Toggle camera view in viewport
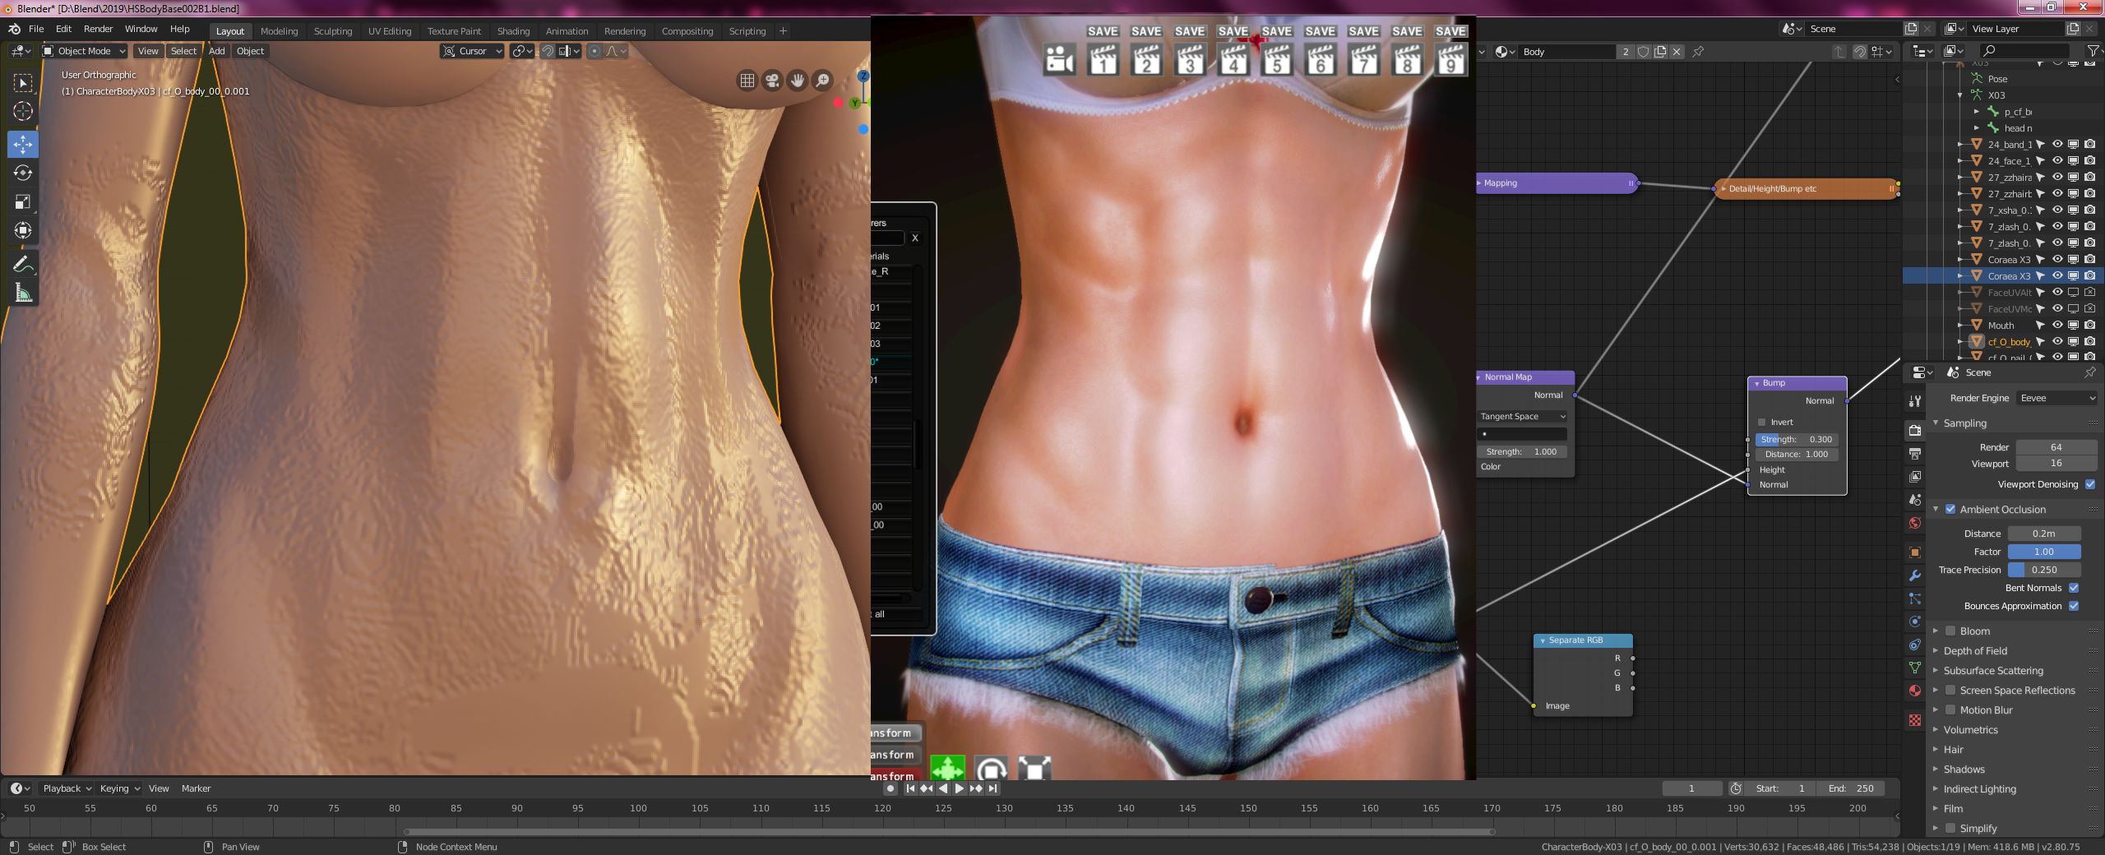 [x=772, y=81]
